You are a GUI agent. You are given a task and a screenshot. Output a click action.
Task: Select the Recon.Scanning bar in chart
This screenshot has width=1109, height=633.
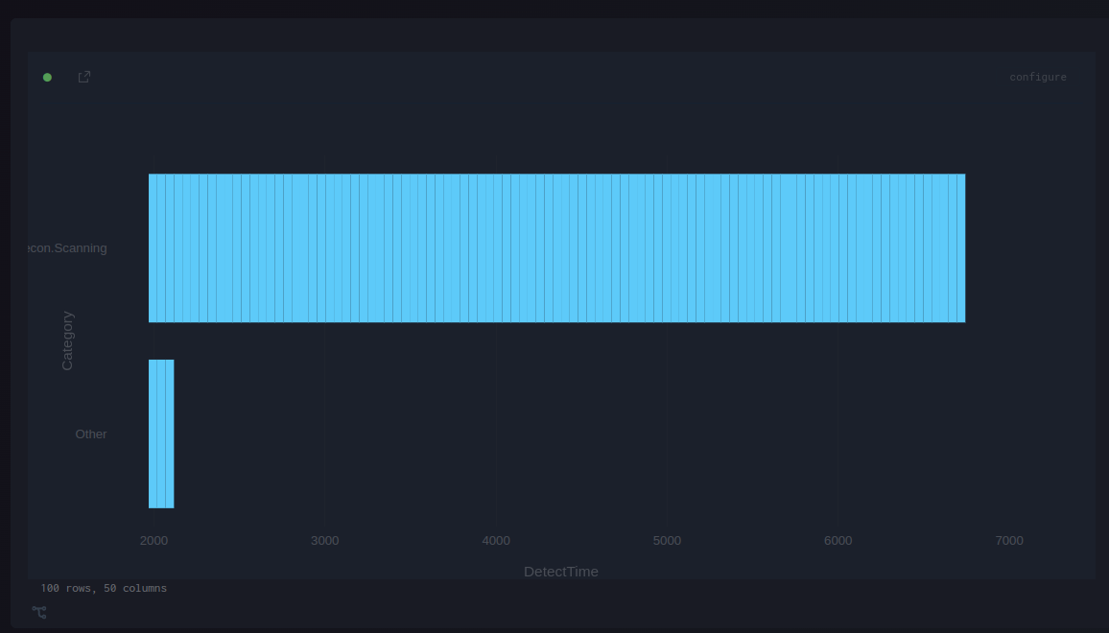[556, 248]
